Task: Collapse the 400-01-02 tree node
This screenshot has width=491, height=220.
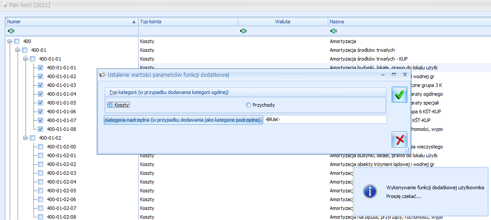Action: pyautogui.click(x=25, y=138)
